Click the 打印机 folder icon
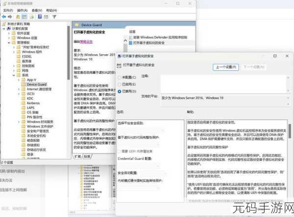 click(19, 57)
